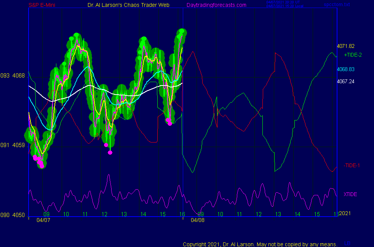Click the 2021 year label
This screenshot has height=247, width=374.
[345, 213]
